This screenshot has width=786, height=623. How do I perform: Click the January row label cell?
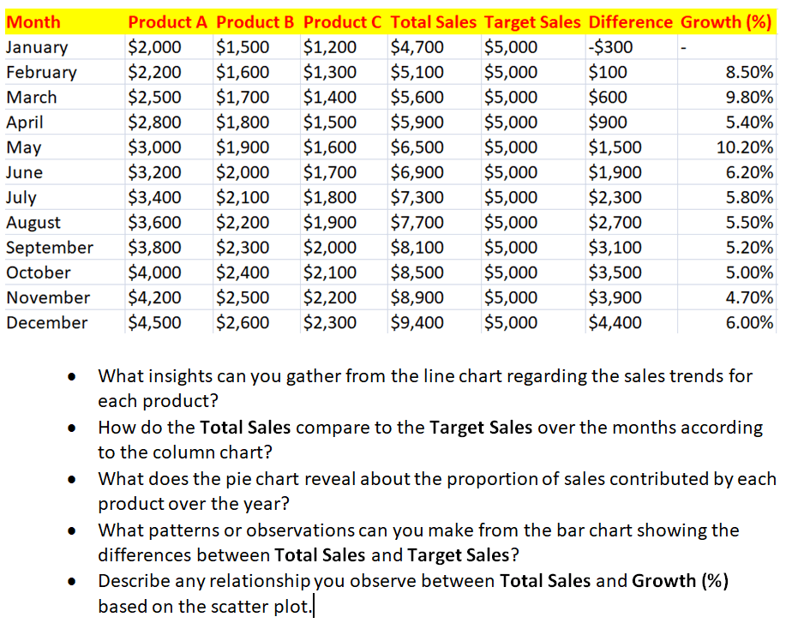pyautogui.click(x=37, y=47)
